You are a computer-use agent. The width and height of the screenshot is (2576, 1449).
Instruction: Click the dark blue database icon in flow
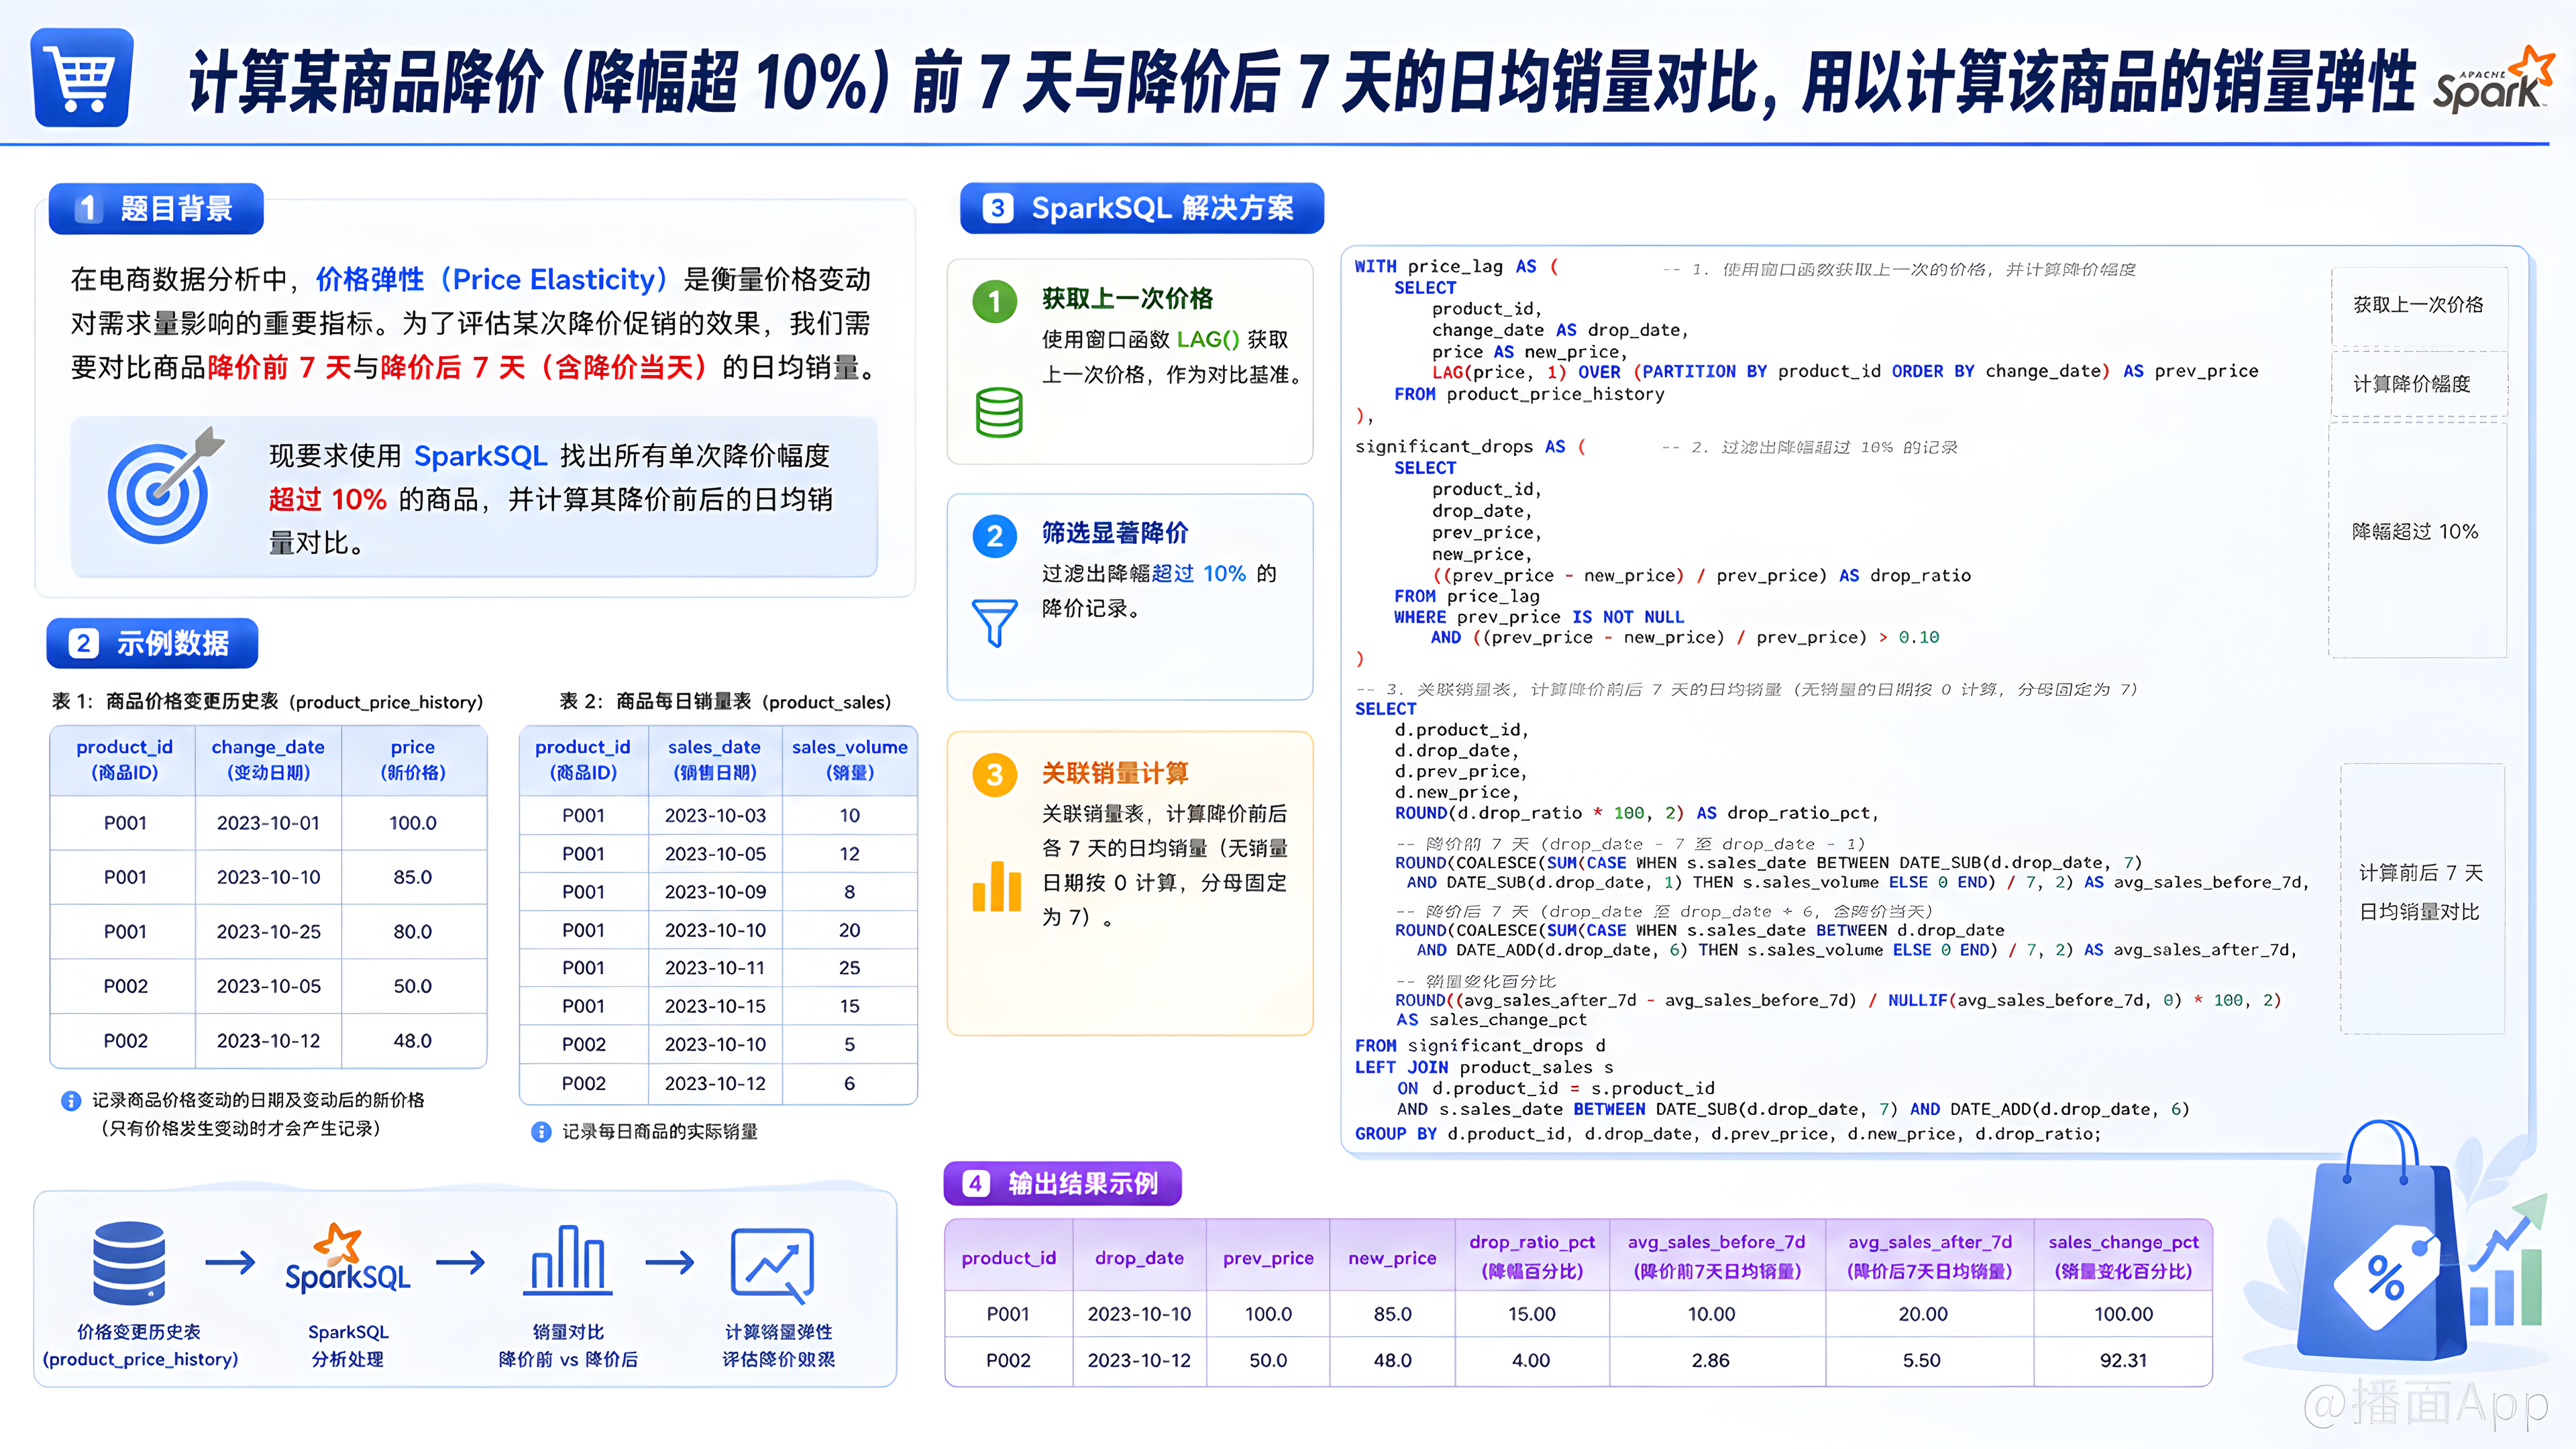tap(129, 1263)
